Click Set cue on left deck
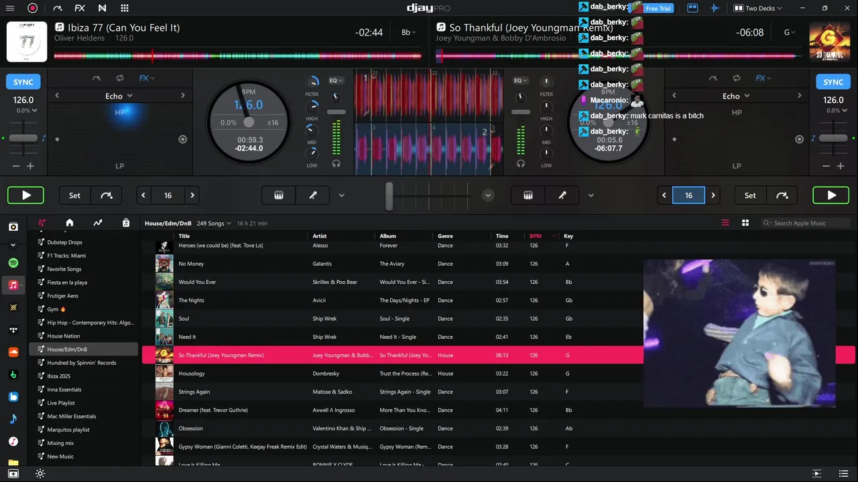This screenshot has height=482, width=858. pos(74,195)
